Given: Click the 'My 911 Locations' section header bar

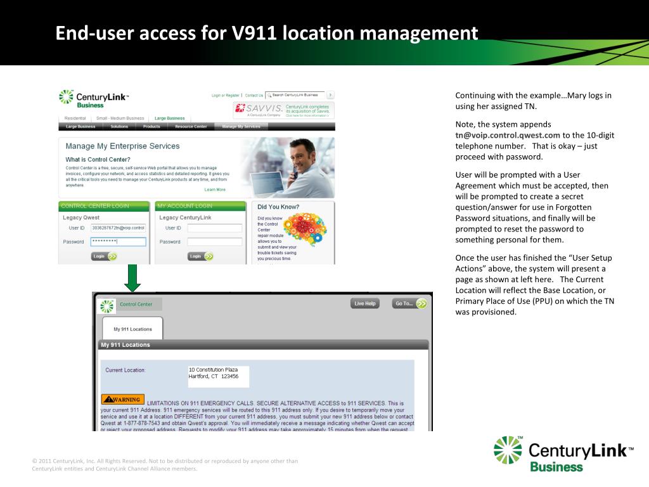Looking at the screenshot, I should point(264,344).
